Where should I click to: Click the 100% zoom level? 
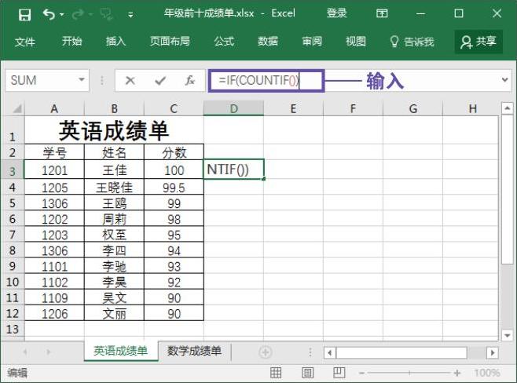(486, 373)
